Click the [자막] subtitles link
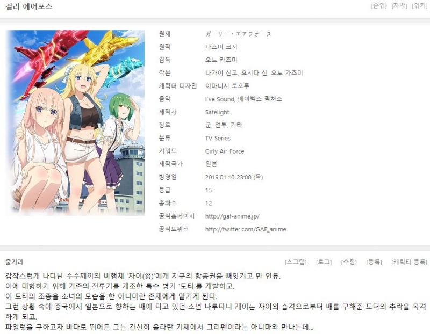 (398, 6)
